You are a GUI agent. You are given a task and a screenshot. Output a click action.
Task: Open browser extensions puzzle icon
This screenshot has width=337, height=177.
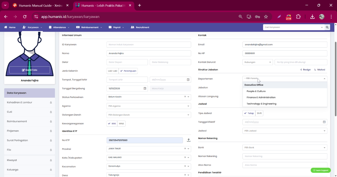pos(298,17)
